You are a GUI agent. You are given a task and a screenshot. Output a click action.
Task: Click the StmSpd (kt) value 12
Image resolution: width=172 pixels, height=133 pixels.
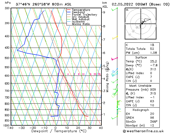[x=152, y=126]
